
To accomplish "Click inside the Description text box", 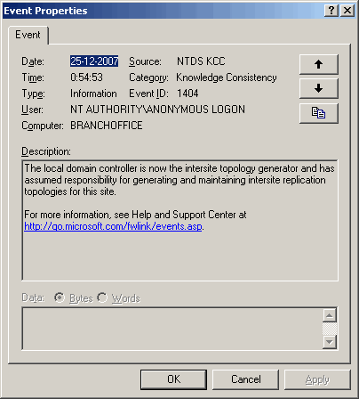I will point(179,220).
